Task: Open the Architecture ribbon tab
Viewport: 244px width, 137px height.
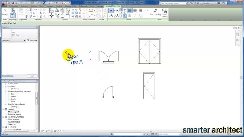Action: 14,6
